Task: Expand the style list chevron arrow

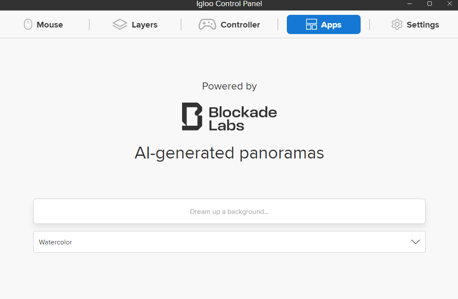Action: pos(416,242)
